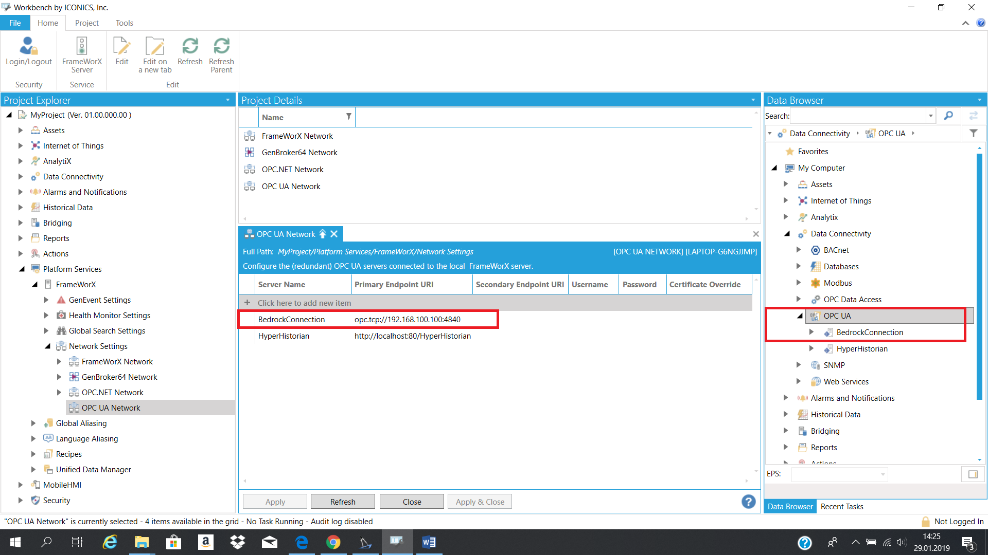This screenshot has height=555, width=988.
Task: Select SNMP in Data Browser tree
Action: pyautogui.click(x=834, y=365)
